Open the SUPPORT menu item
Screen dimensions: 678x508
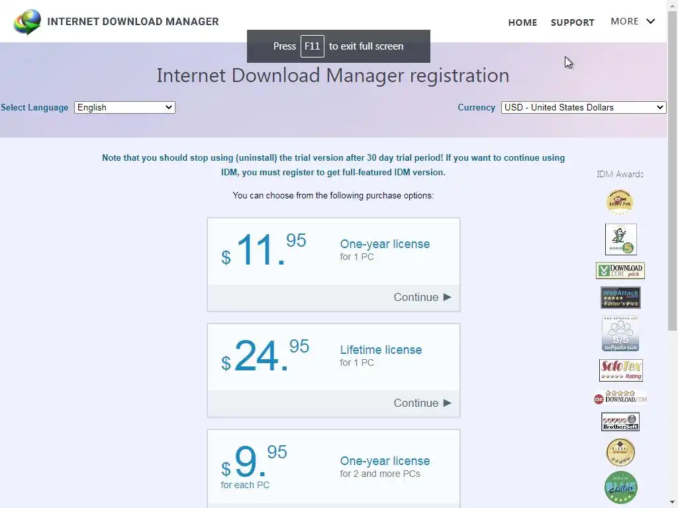(x=573, y=22)
